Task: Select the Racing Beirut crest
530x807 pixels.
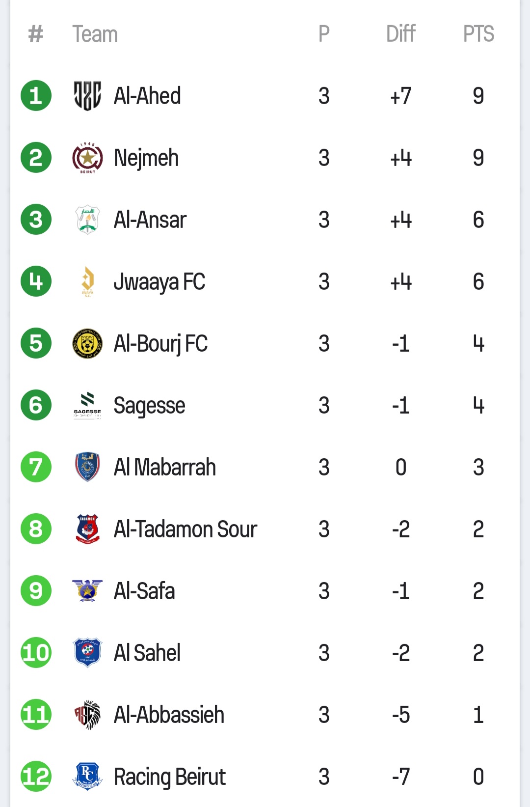Action: coord(87,777)
